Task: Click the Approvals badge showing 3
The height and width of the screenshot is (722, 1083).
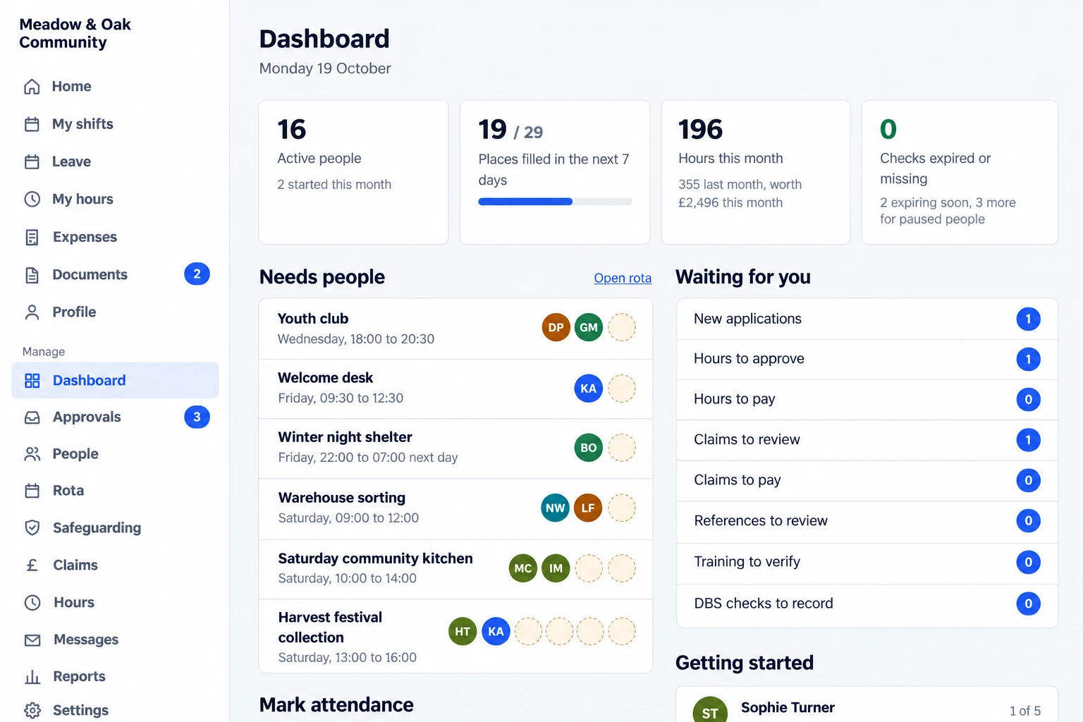Action: (197, 417)
